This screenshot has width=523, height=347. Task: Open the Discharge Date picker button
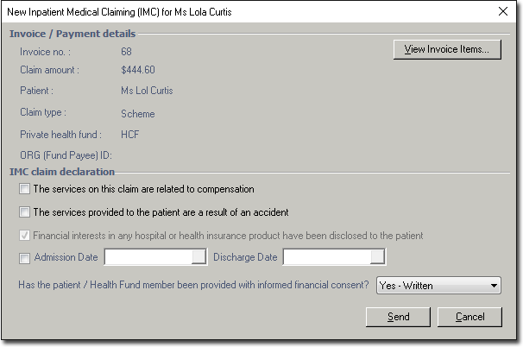pyautogui.click(x=378, y=257)
